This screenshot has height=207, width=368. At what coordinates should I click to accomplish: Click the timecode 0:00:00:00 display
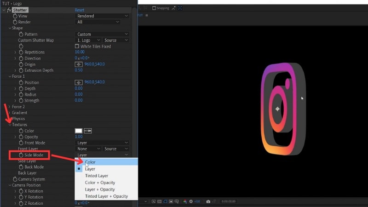pyautogui.click(x=228, y=201)
